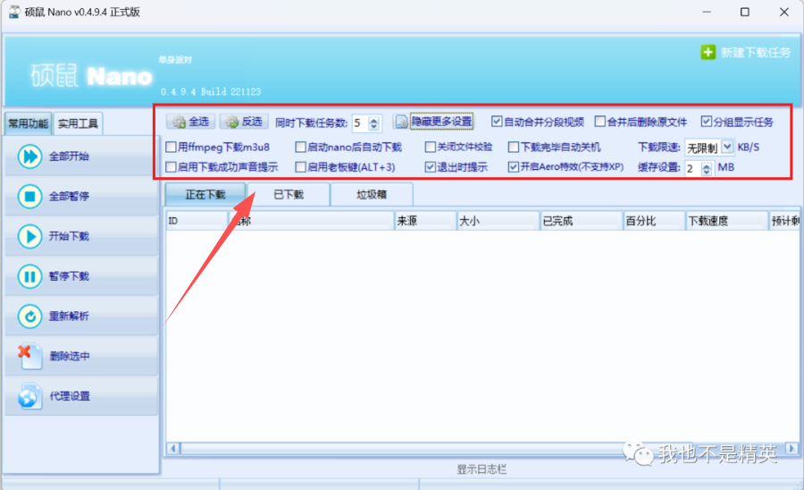Click the horizontal scrollbar track

pos(482,449)
